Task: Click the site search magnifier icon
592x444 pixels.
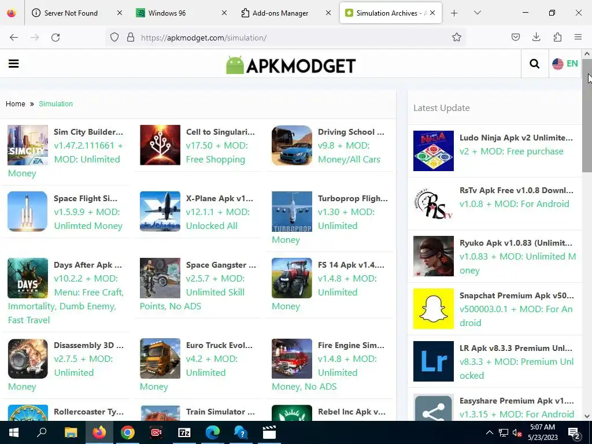Action: point(534,64)
